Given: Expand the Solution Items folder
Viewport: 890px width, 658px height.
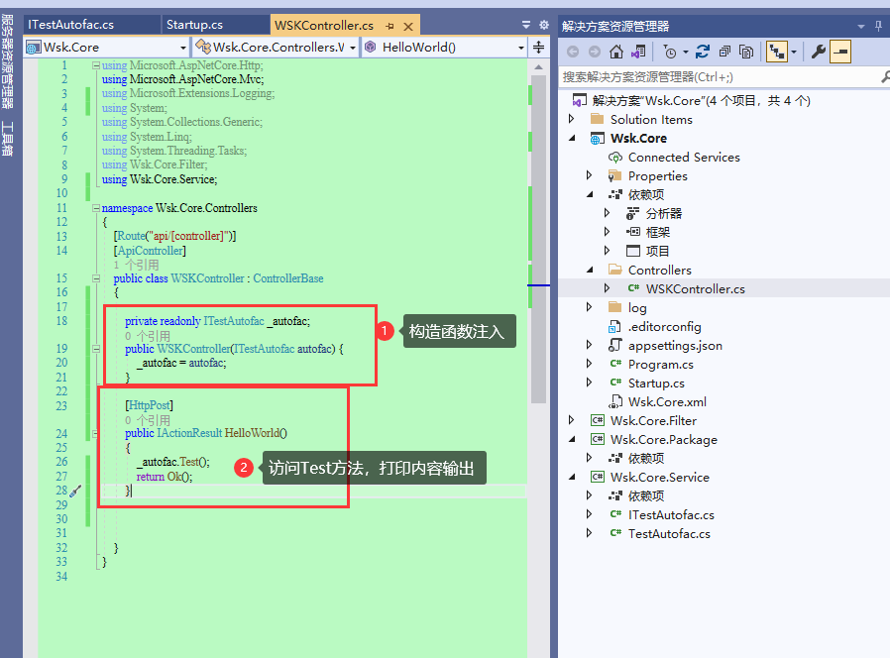Looking at the screenshot, I should pos(572,119).
